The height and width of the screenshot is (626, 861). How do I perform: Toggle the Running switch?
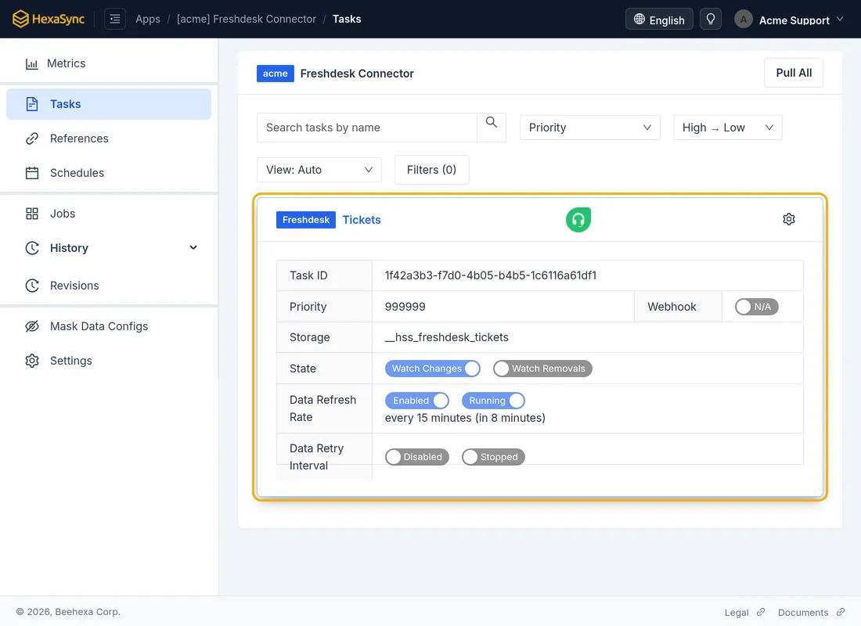click(x=493, y=401)
